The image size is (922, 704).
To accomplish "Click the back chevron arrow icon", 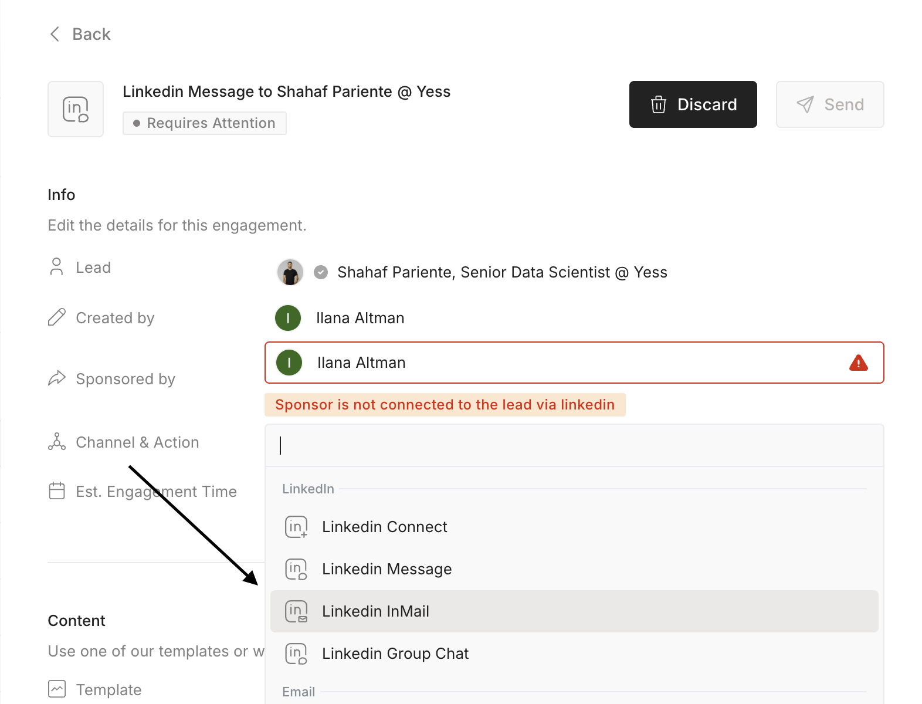I will tap(55, 34).
